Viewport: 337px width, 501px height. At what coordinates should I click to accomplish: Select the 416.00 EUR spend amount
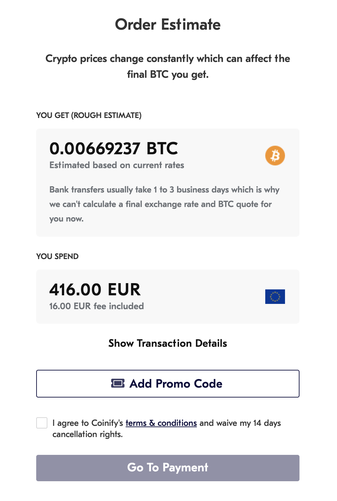coord(95,290)
